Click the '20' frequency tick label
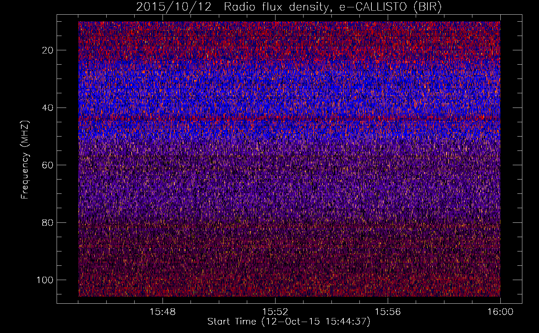The width and height of the screenshot is (539, 333). coord(48,50)
